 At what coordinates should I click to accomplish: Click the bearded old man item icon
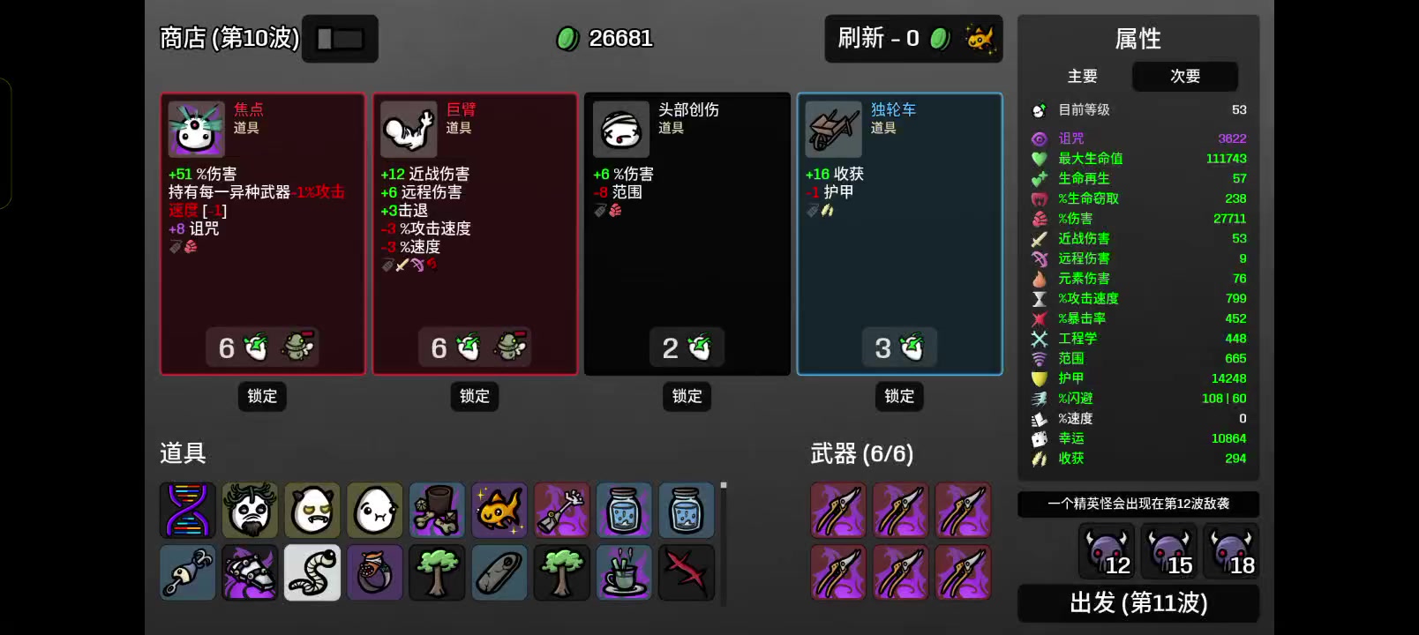pyautogui.click(x=250, y=510)
